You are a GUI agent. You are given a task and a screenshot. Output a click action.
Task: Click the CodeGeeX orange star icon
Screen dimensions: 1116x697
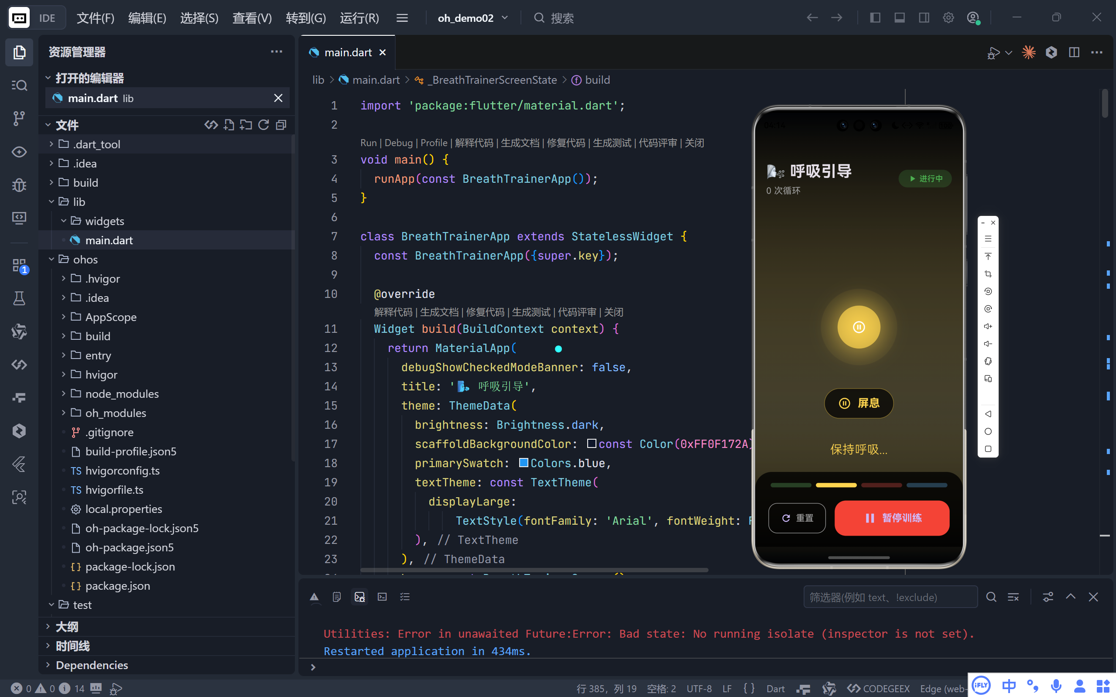pos(1028,52)
